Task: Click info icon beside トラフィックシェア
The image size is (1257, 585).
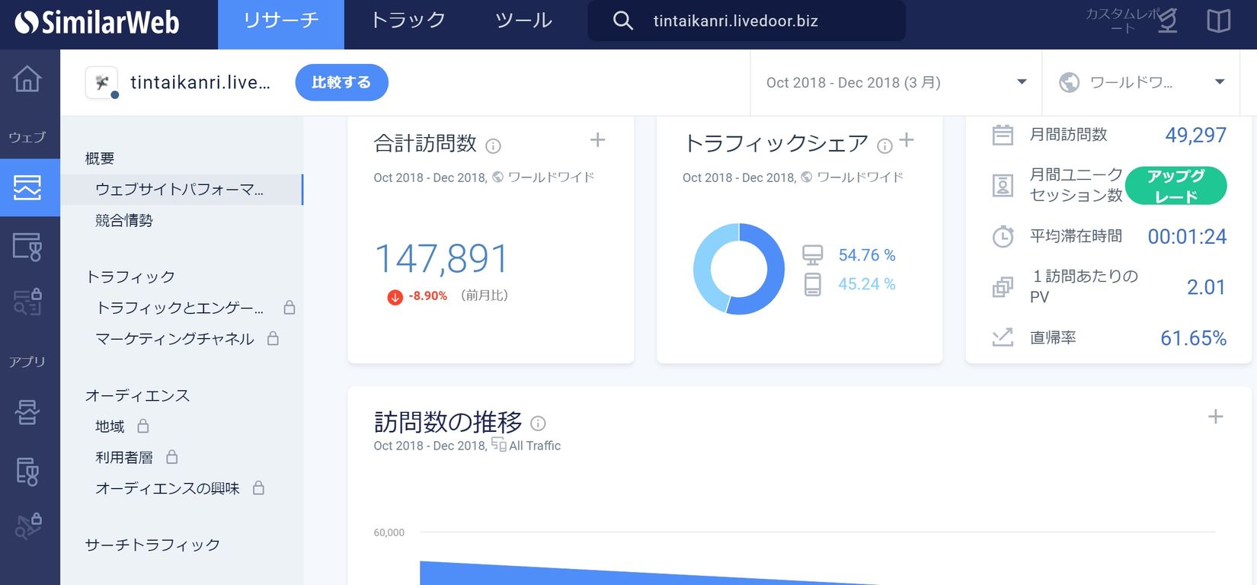Action: (x=884, y=145)
